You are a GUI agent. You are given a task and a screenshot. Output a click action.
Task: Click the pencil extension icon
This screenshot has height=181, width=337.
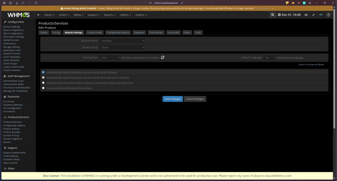pos(298,3)
